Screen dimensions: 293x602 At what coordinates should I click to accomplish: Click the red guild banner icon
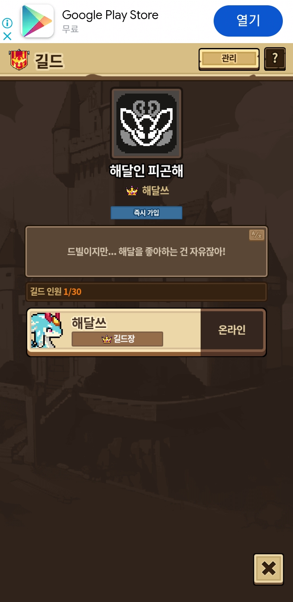pyautogui.click(x=19, y=60)
